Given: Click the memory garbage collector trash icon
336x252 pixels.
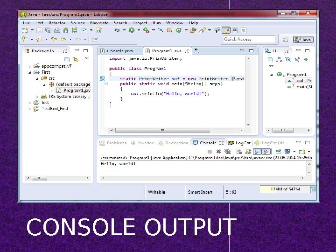Looking at the screenshot, I should pos(314,189).
